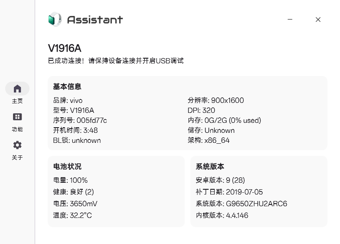Click the 系统版本 card heading
The width and height of the screenshot is (340, 244).
pyautogui.click(x=210, y=167)
